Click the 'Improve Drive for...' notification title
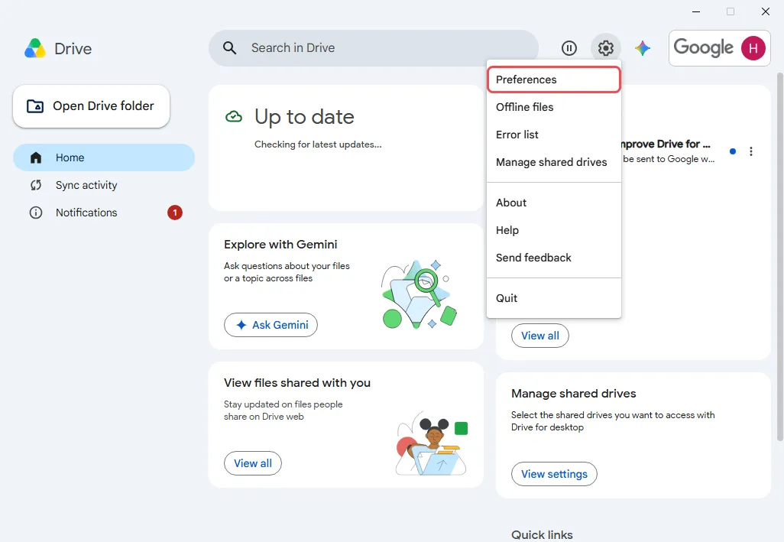The height and width of the screenshot is (542, 784). pos(666,144)
